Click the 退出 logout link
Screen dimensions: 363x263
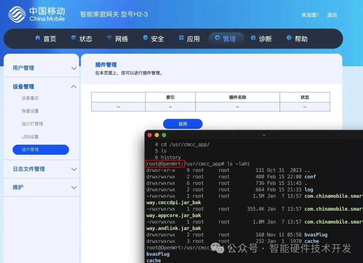332,15
